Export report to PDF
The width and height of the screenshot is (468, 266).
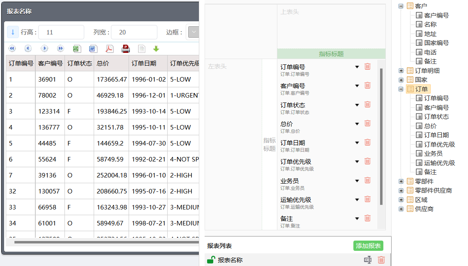(x=110, y=48)
